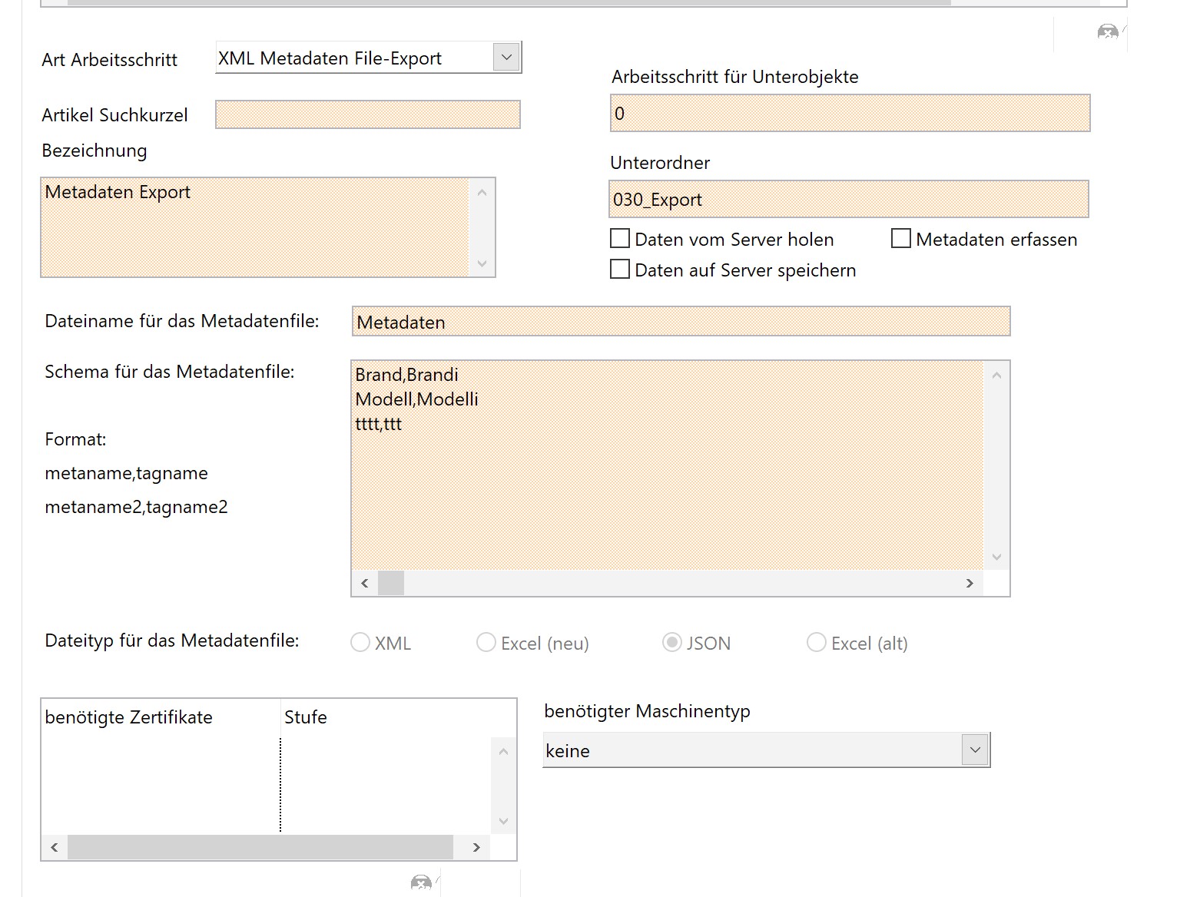Image resolution: width=1200 pixels, height=897 pixels.
Task: Expand the 'benötigter Maschinentyp' dropdown
Action: tap(975, 750)
